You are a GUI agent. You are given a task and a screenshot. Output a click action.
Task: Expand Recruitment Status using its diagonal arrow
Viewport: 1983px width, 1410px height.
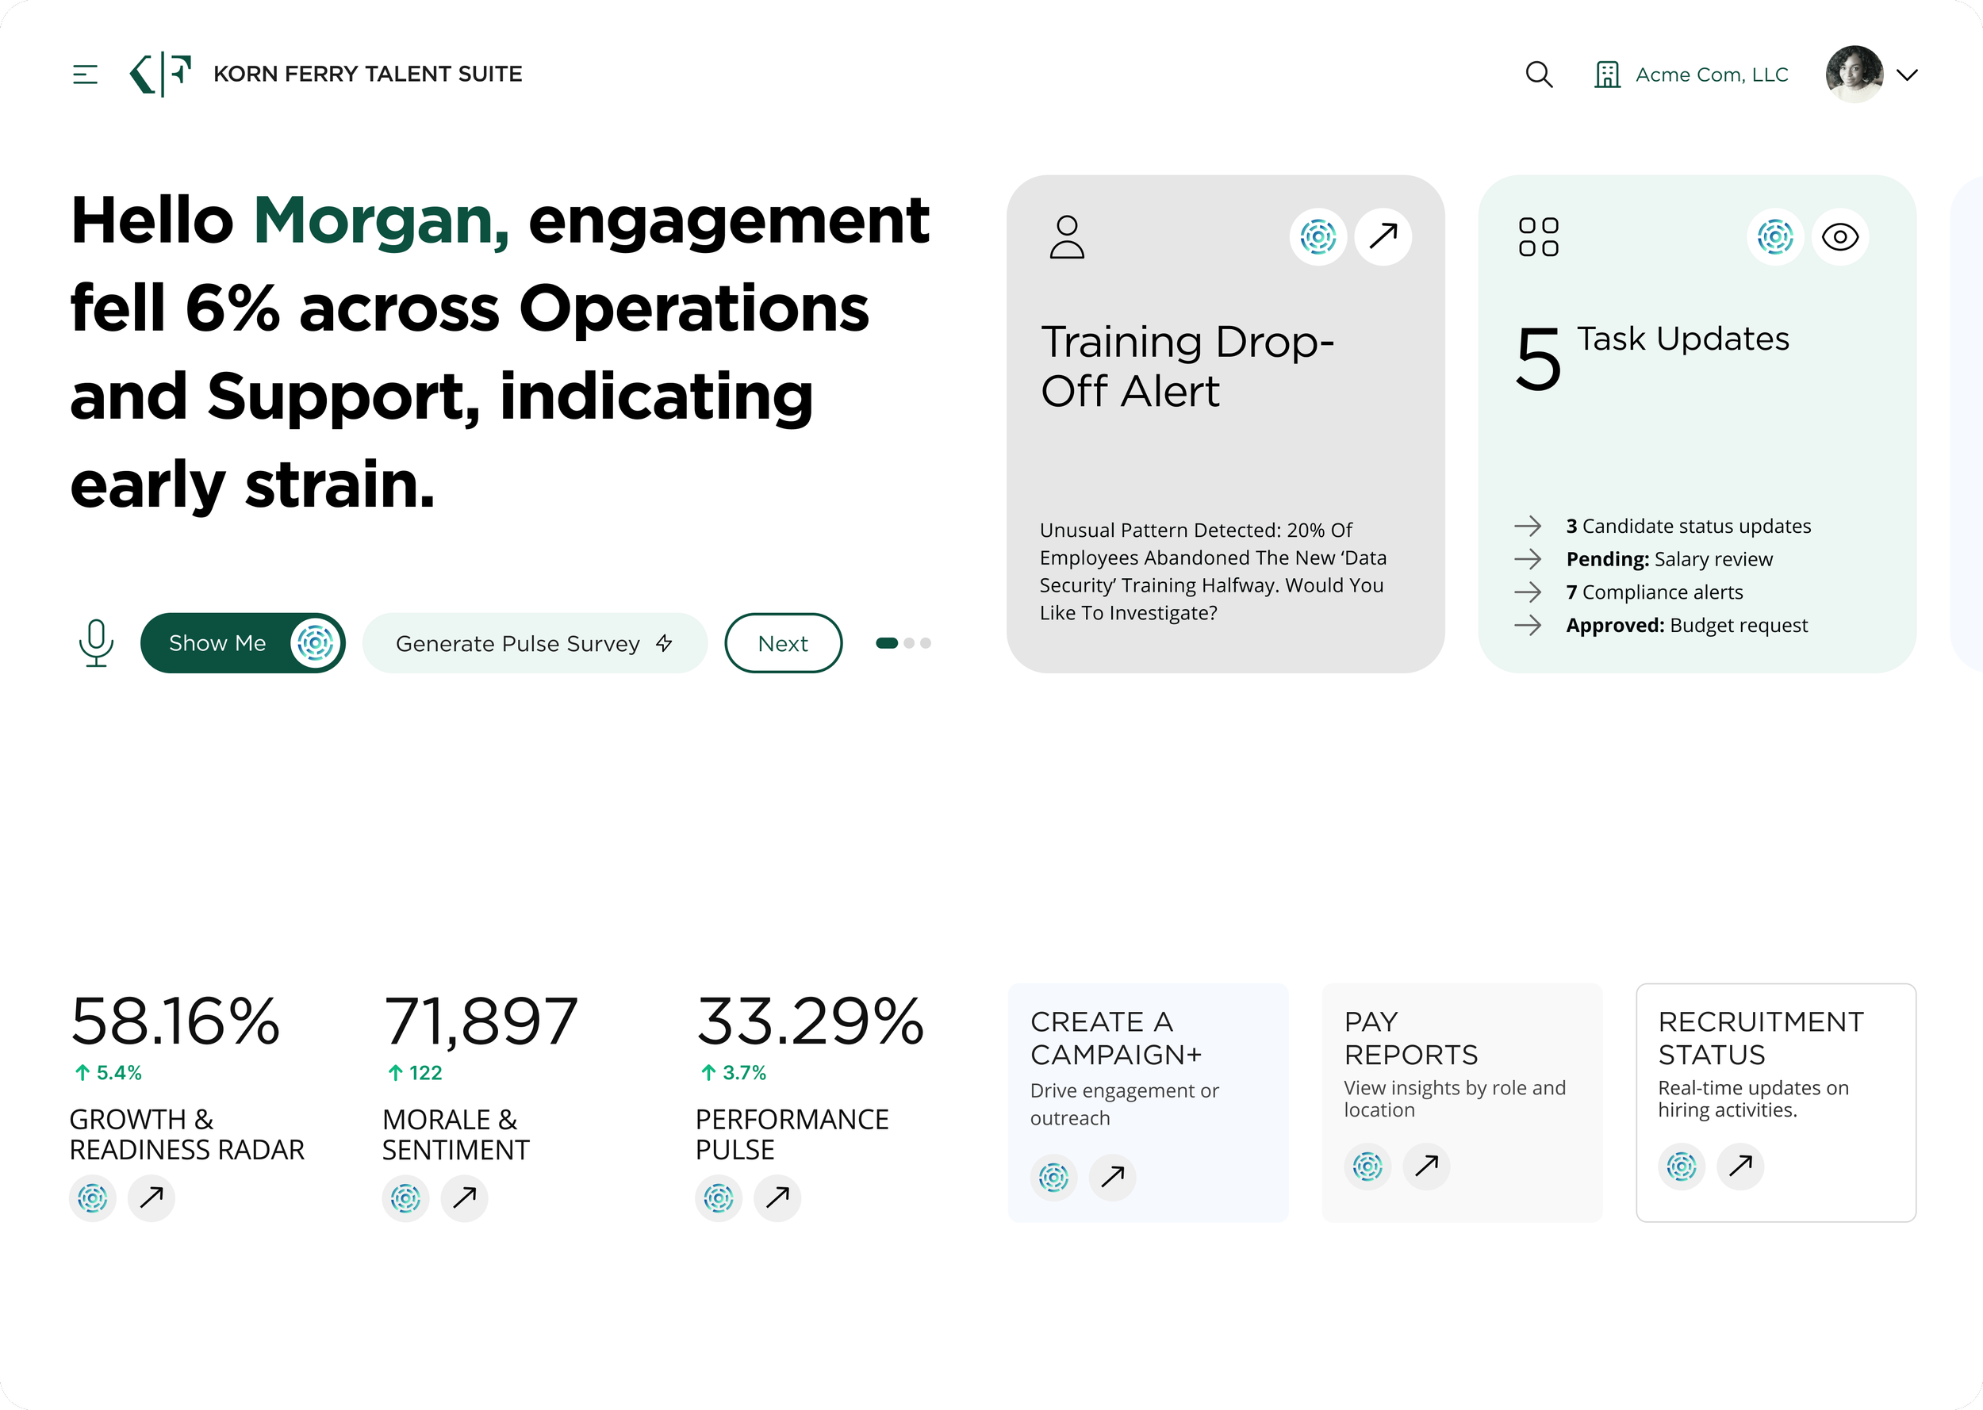tap(1740, 1167)
